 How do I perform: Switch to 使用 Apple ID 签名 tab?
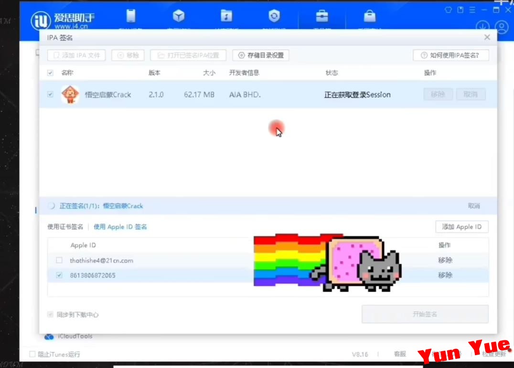[x=120, y=227]
